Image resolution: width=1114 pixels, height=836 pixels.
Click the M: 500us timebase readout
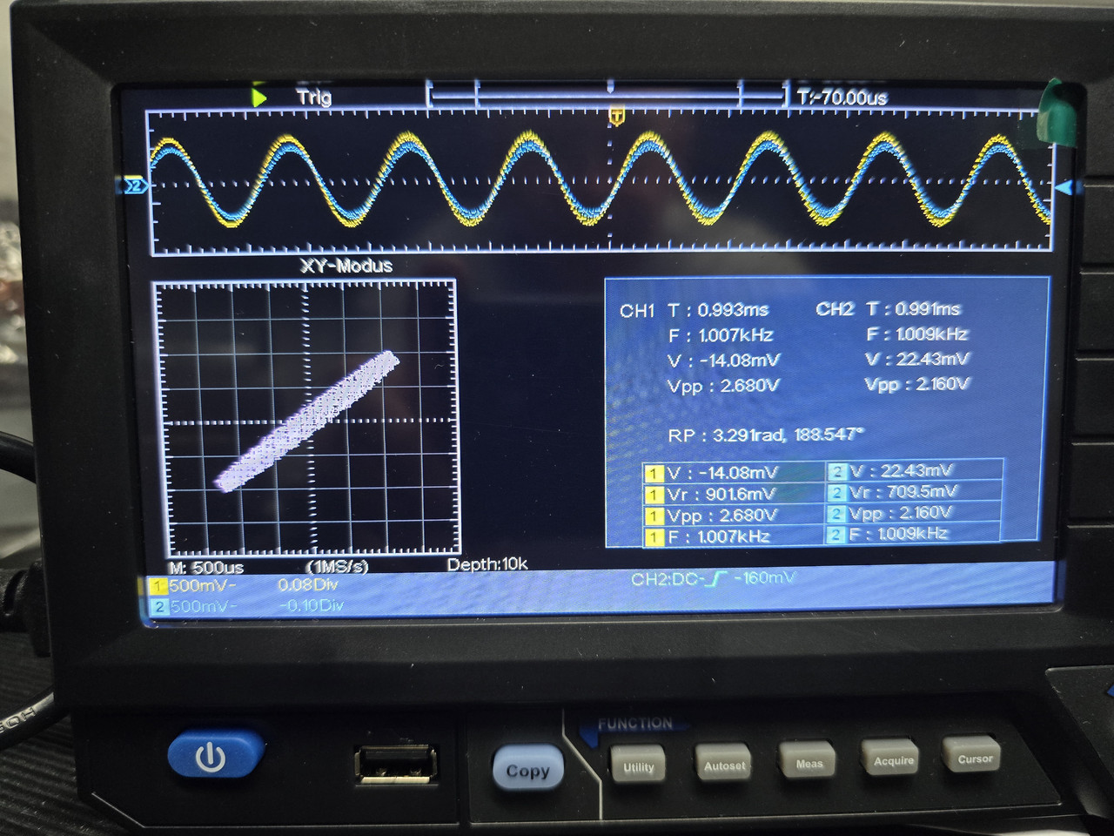pos(206,567)
